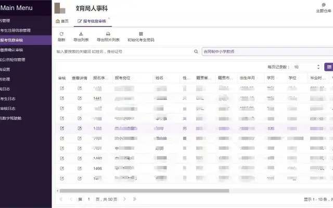333x208 pixels.
Task: Click the Main Menu sidebar title
Action: tap(16, 8)
